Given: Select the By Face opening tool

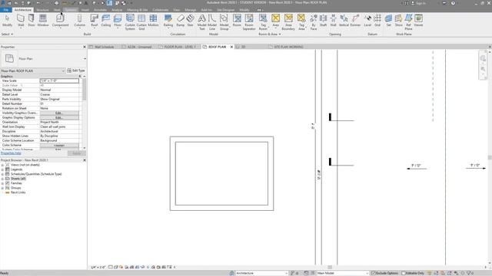Looking at the screenshot, I should 314,22.
